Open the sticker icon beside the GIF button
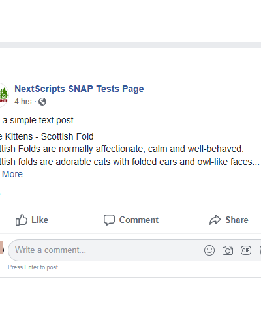The image size is (261, 326). click(260, 250)
